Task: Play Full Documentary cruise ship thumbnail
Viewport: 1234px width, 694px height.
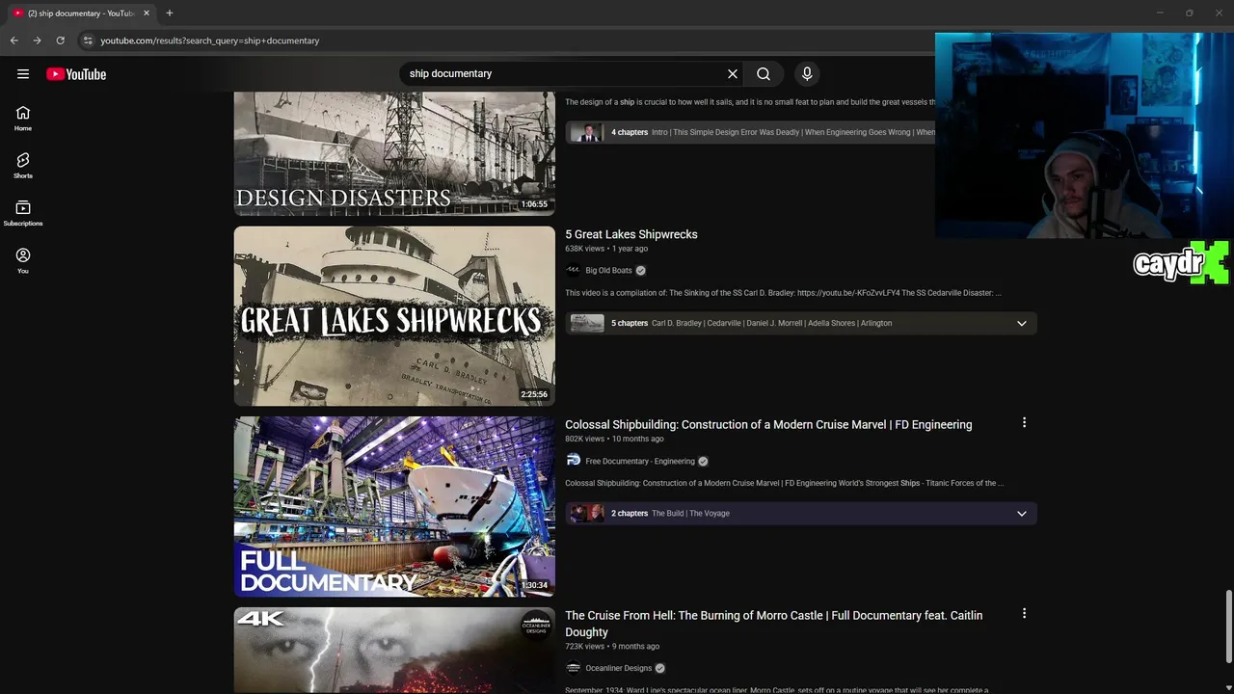Action: coord(394,506)
